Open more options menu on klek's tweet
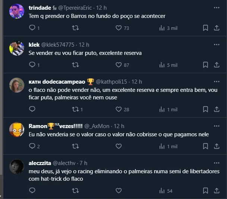The height and width of the screenshot is (199, 227). (x=217, y=44)
